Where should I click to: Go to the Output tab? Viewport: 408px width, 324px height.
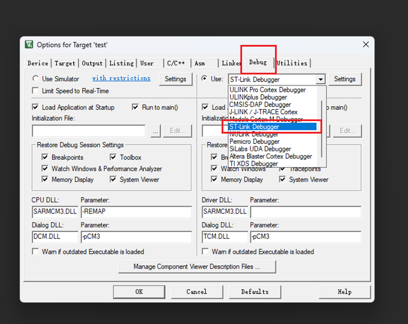coord(92,63)
